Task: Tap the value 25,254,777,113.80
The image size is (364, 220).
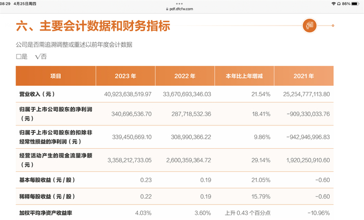Action: pyautogui.click(x=306, y=94)
